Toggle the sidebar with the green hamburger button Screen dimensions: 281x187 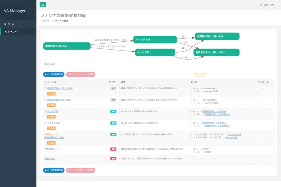[x=43, y=5]
